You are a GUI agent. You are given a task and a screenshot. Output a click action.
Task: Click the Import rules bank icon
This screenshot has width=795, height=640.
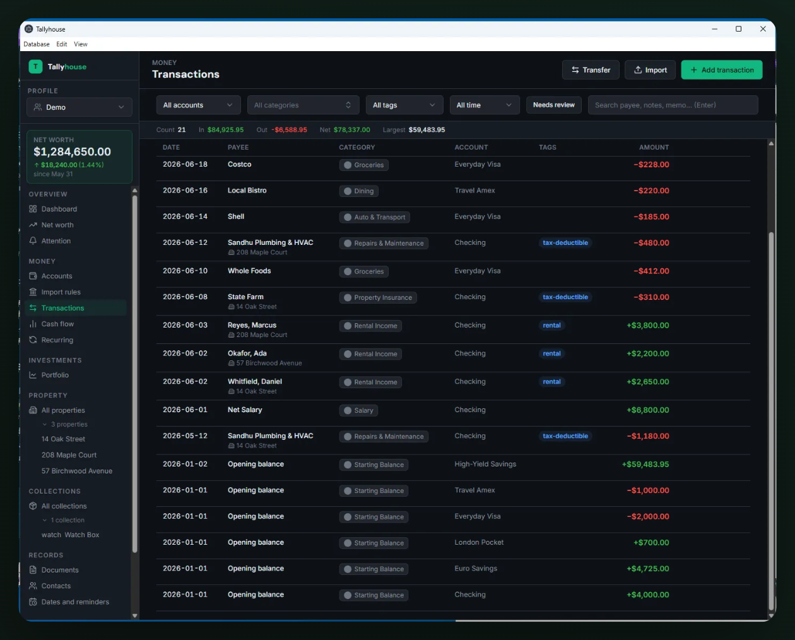pyautogui.click(x=33, y=292)
